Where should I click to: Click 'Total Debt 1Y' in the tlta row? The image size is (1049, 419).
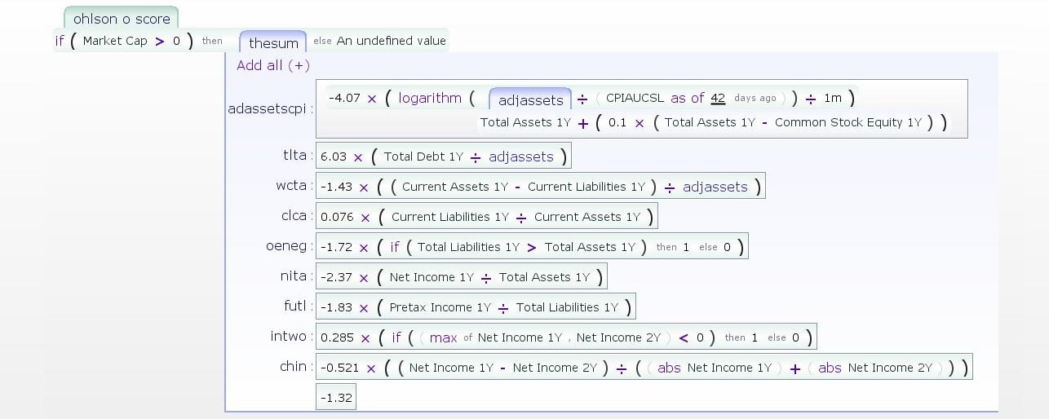(x=423, y=157)
